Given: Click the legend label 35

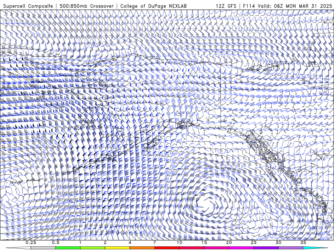Looking at the screenshot, I should coord(303,242).
